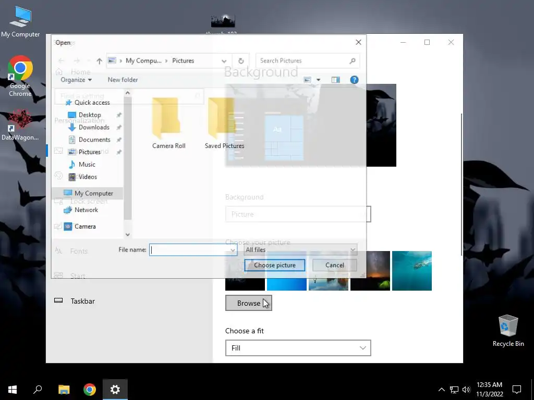Click the taskbar clock showing 12:35 AM

489,390
